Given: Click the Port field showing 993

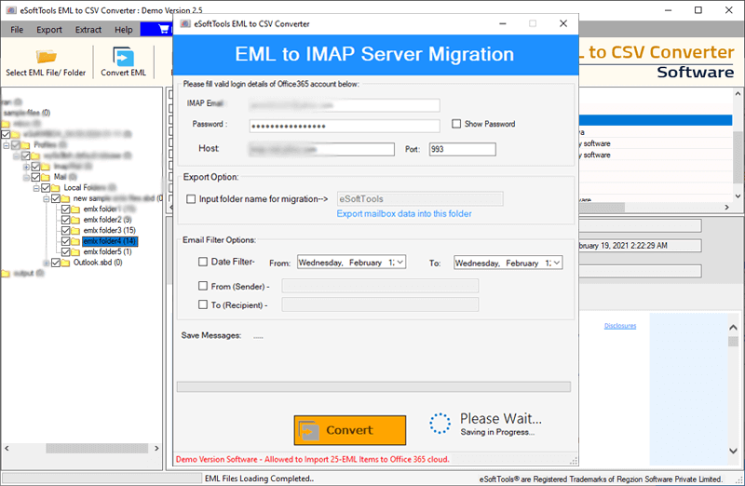Looking at the screenshot, I should pyautogui.click(x=462, y=149).
